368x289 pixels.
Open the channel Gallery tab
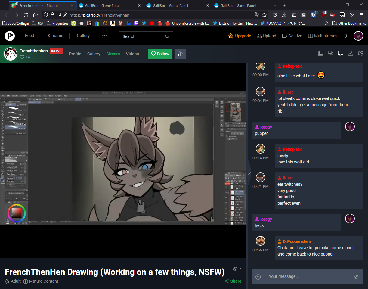pyautogui.click(x=94, y=54)
